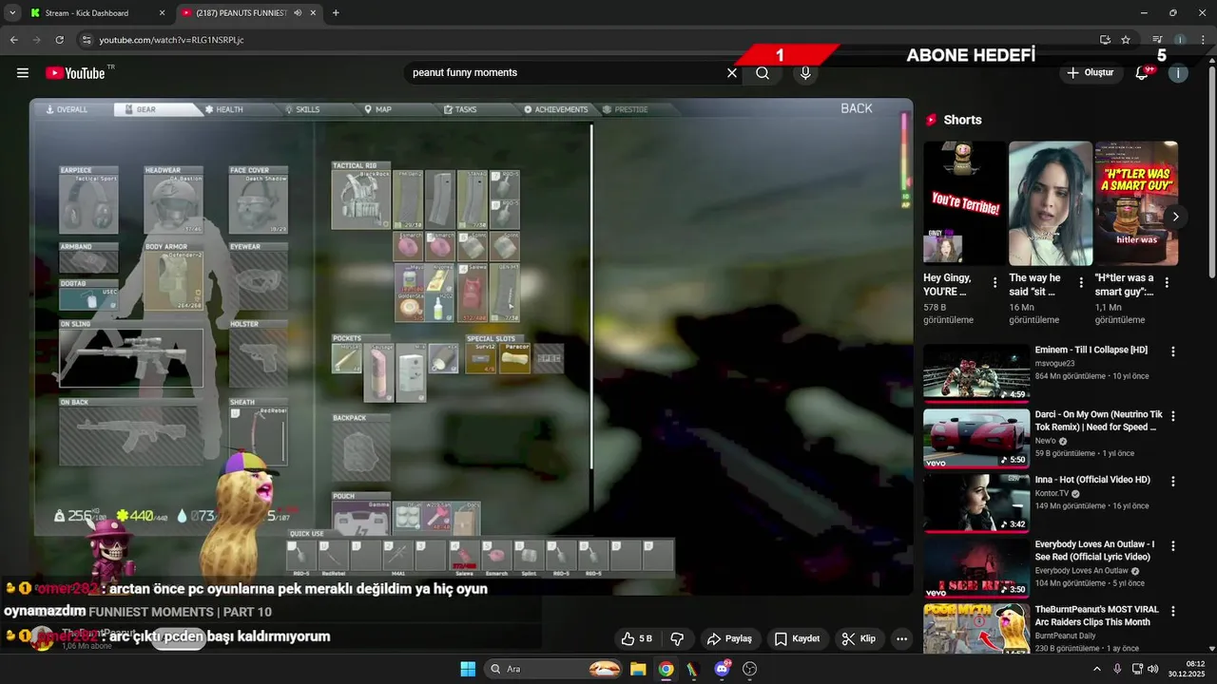Open Eminem Till I Collapse thumbnail
Viewport: 1217px width, 684px height.
[976, 373]
